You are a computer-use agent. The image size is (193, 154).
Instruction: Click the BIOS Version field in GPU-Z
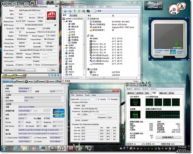34,25
